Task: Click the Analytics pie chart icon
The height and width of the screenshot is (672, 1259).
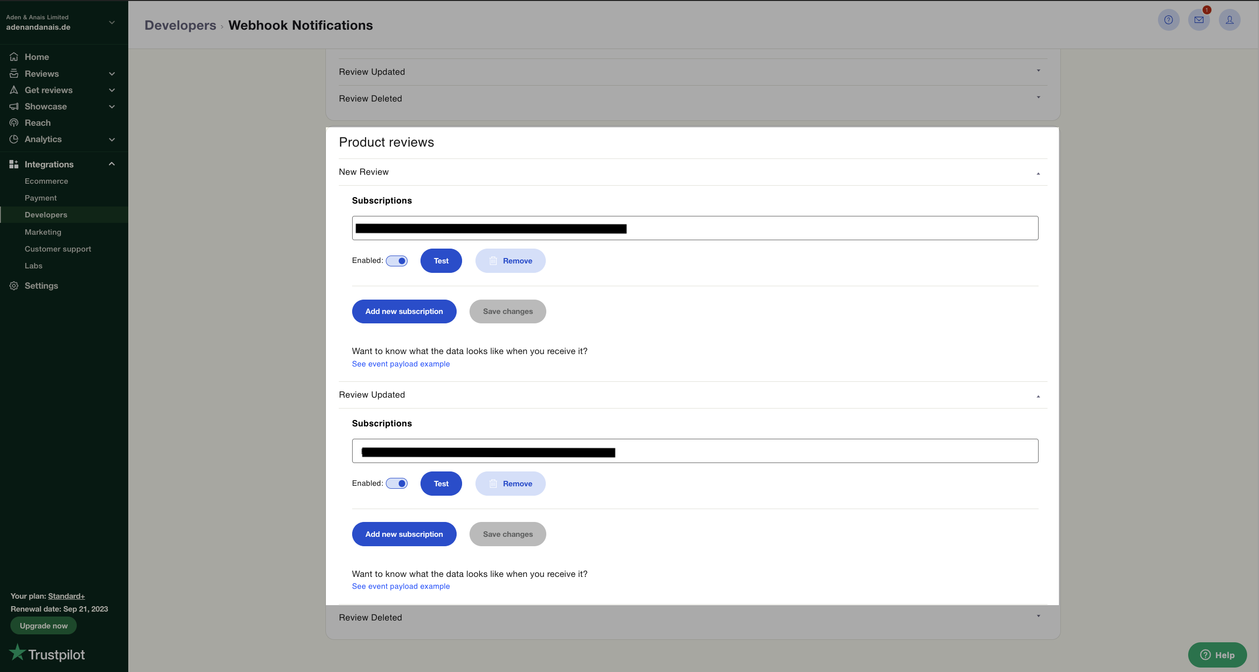Action: tap(14, 139)
